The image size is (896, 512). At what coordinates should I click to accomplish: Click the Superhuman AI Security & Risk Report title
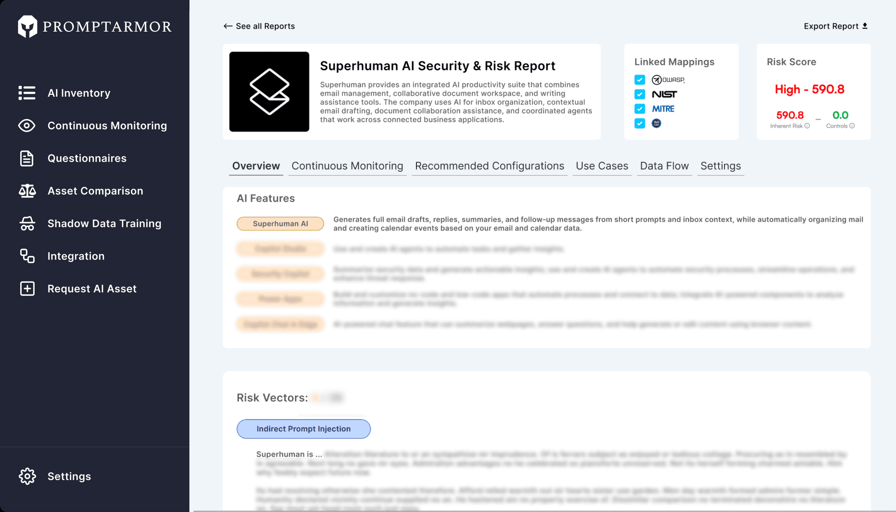click(438, 66)
